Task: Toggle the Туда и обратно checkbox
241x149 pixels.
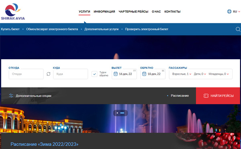Action: [x=94, y=74]
